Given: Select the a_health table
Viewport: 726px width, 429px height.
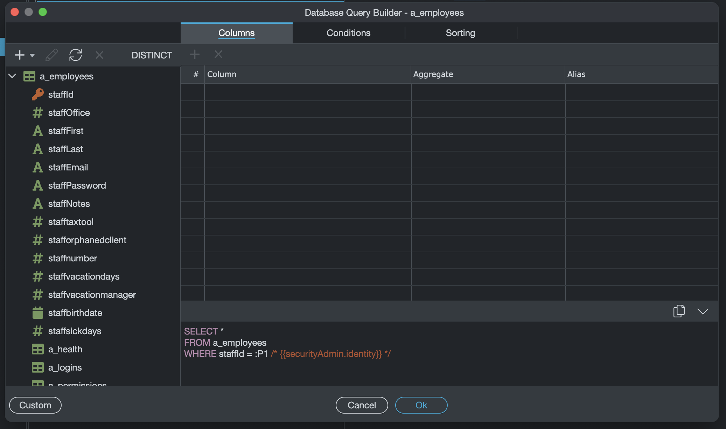Looking at the screenshot, I should click(65, 349).
